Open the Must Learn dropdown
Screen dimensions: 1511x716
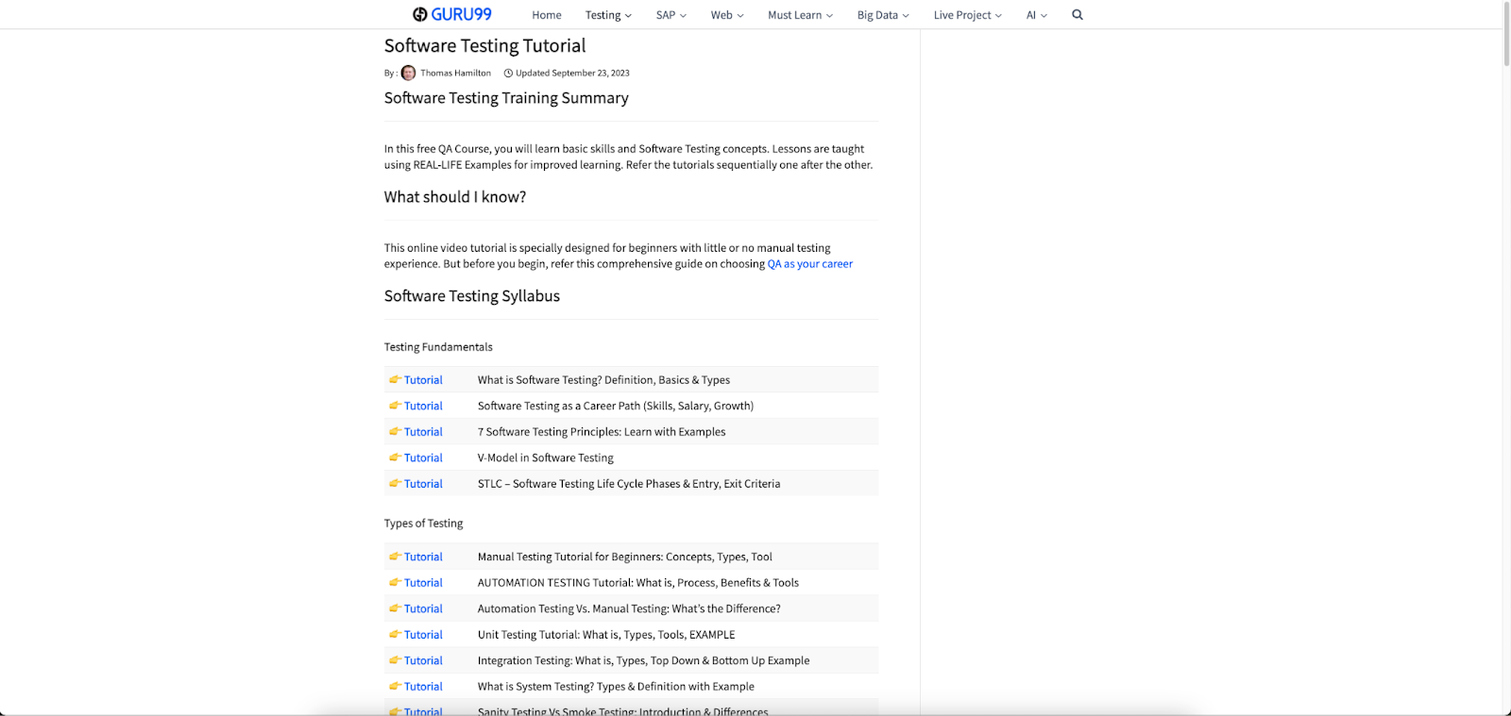coord(800,15)
